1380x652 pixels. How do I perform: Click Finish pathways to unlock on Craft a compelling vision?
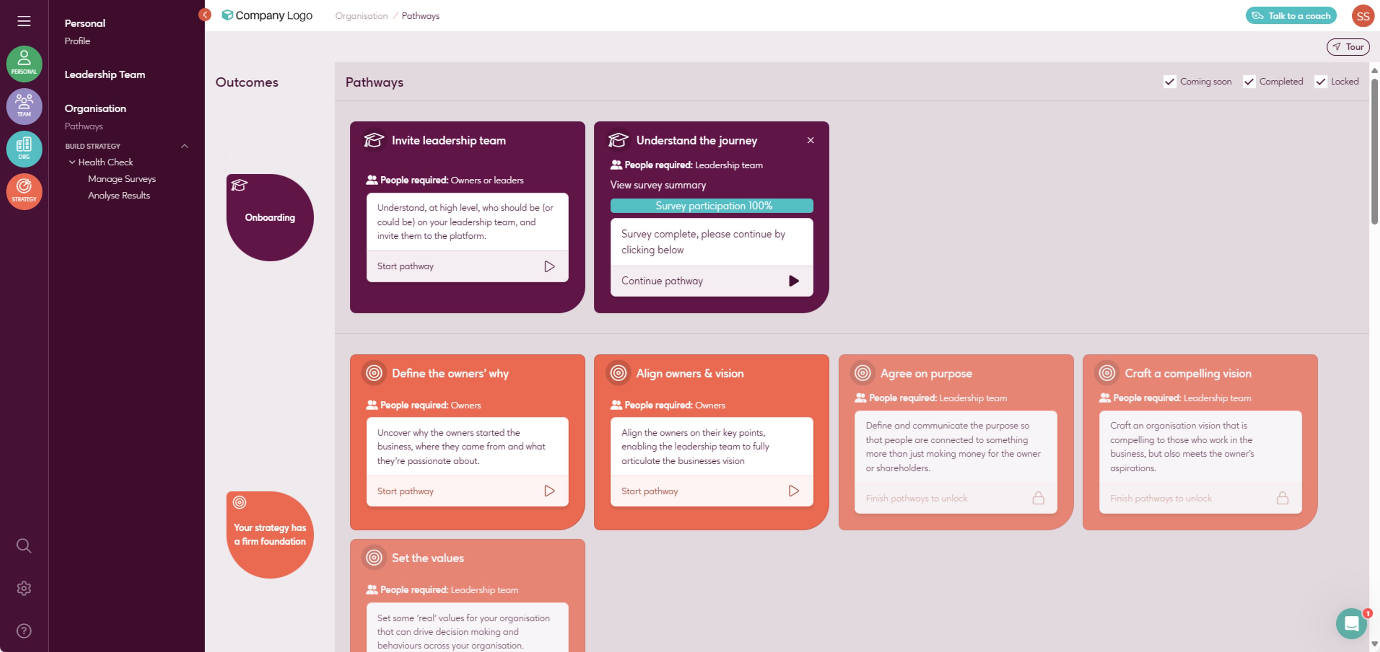coord(1160,498)
